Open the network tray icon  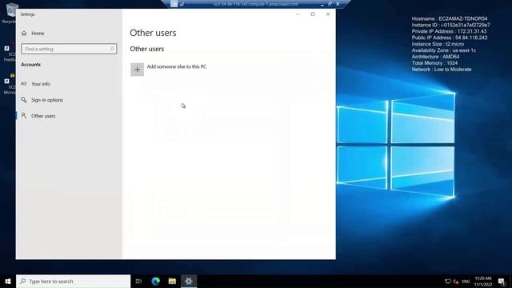click(448, 281)
